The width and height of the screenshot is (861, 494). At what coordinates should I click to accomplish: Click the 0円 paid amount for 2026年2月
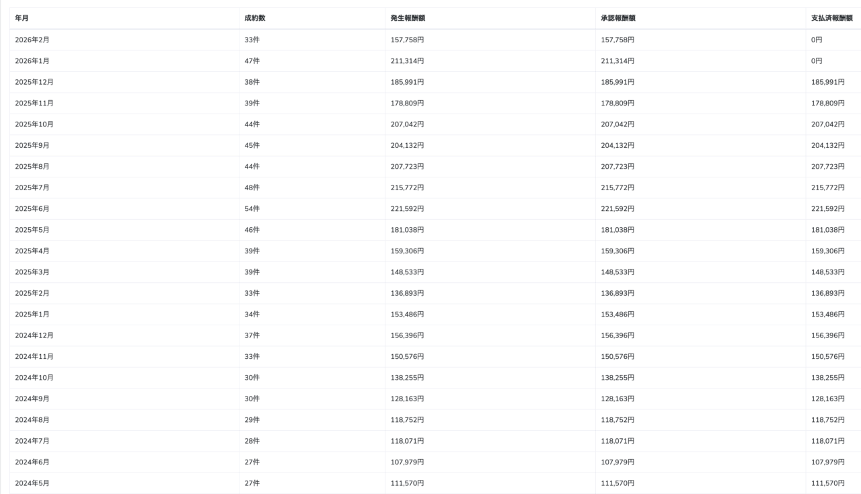click(x=817, y=40)
